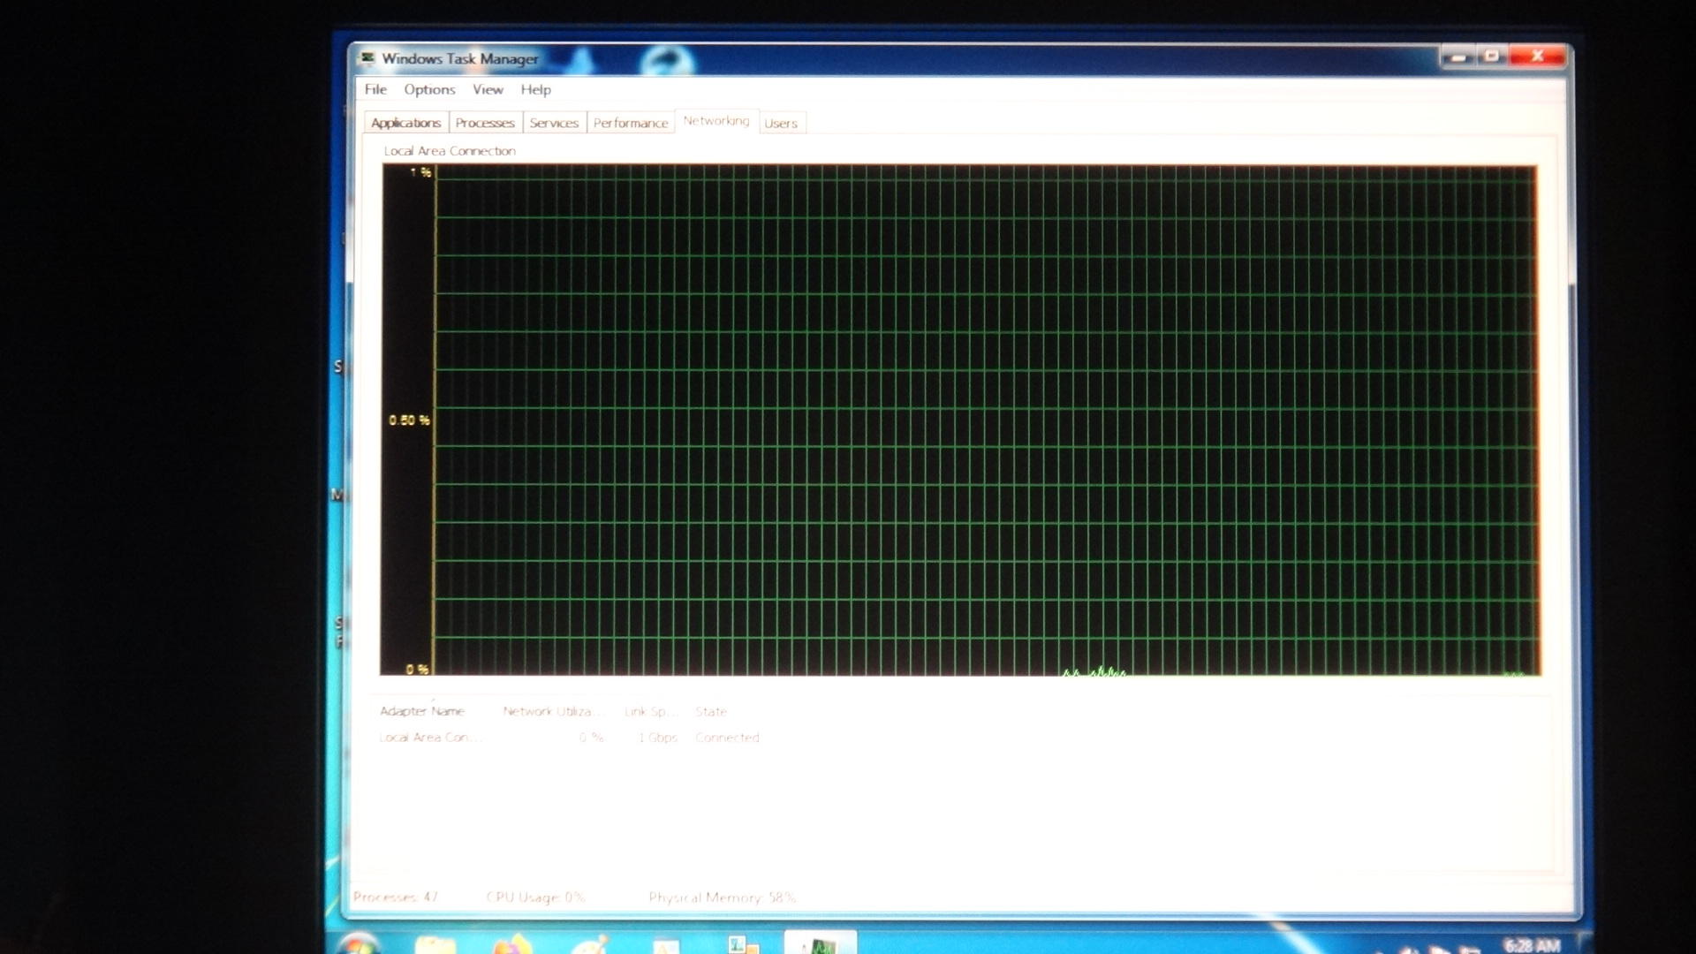
Task: Click CPU Usage: 0% in status bar
Action: pos(535,897)
